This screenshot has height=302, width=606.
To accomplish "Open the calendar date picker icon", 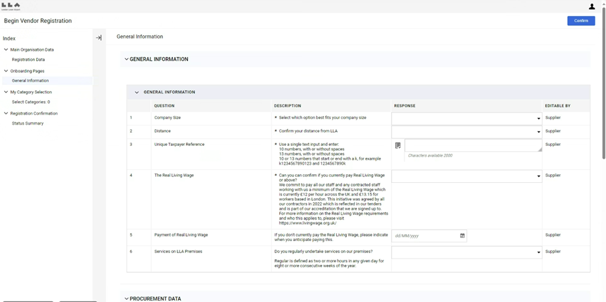I will coord(463,236).
